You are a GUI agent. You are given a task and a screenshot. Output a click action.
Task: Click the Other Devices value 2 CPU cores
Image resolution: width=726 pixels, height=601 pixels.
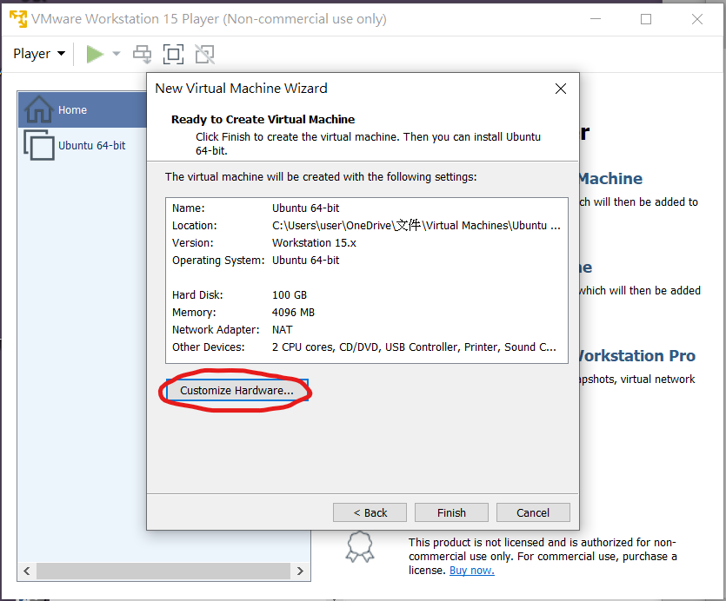coord(414,347)
